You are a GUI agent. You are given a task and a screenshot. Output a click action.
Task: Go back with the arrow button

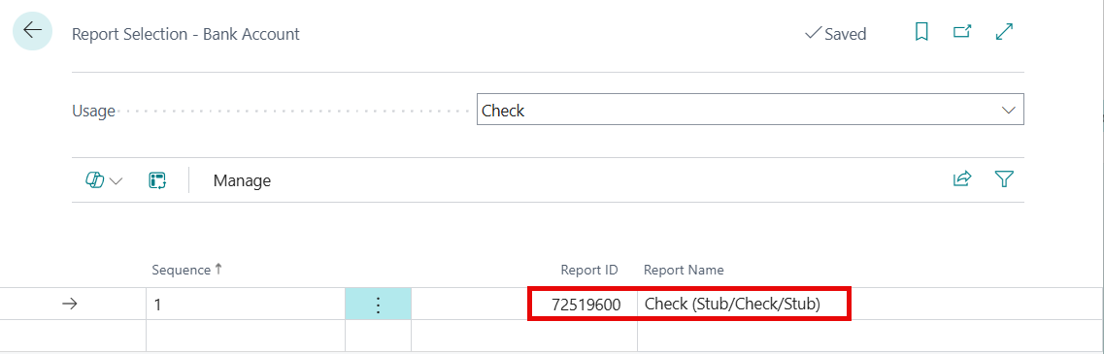[x=32, y=31]
